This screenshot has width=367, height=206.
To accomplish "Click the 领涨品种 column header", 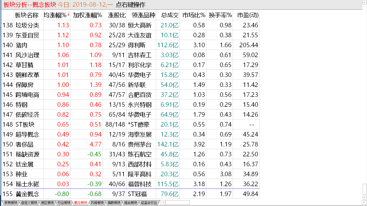I will 141,15.
